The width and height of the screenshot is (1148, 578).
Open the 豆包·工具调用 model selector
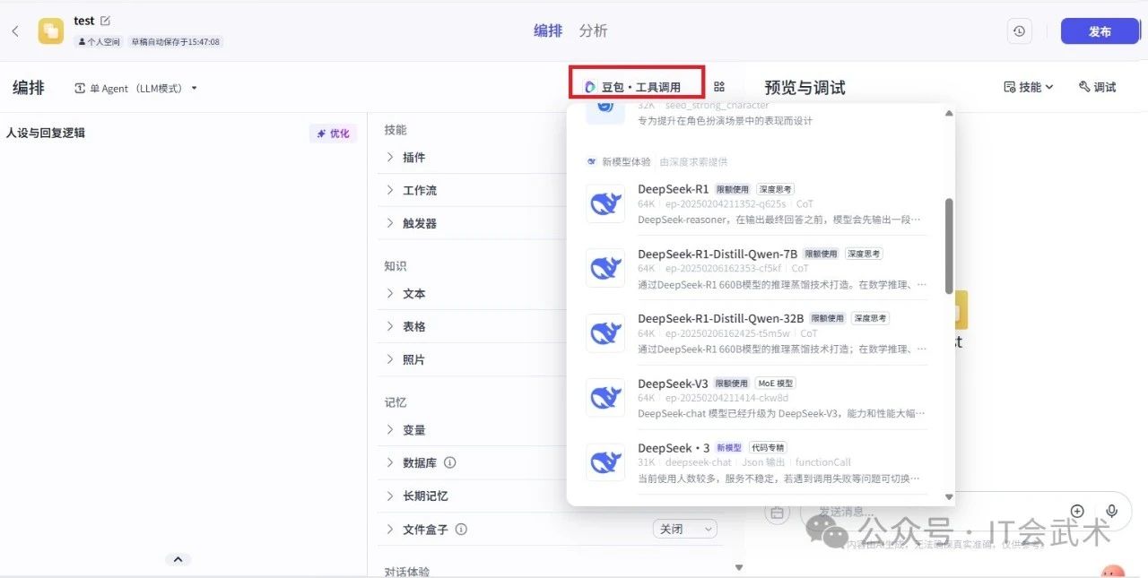636,87
